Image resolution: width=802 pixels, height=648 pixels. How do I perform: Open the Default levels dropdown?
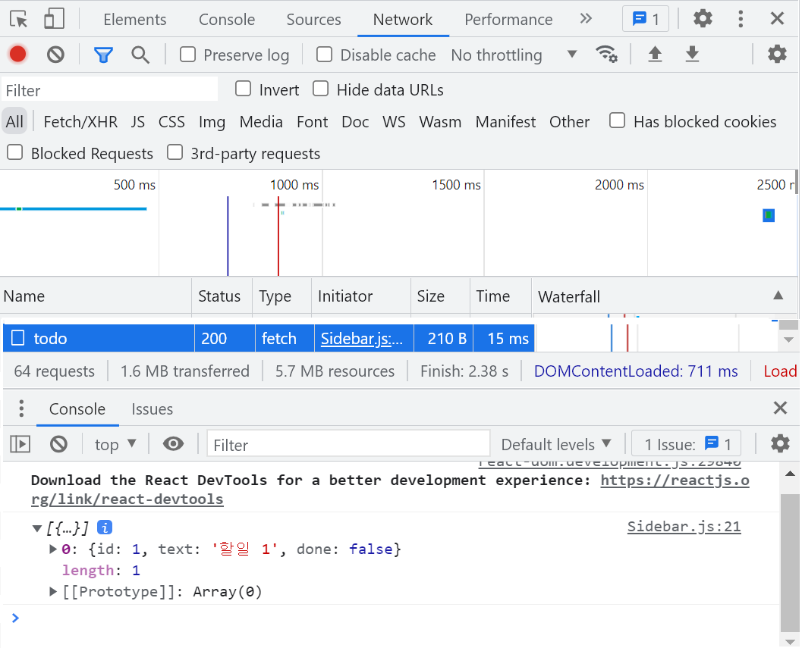coord(556,444)
